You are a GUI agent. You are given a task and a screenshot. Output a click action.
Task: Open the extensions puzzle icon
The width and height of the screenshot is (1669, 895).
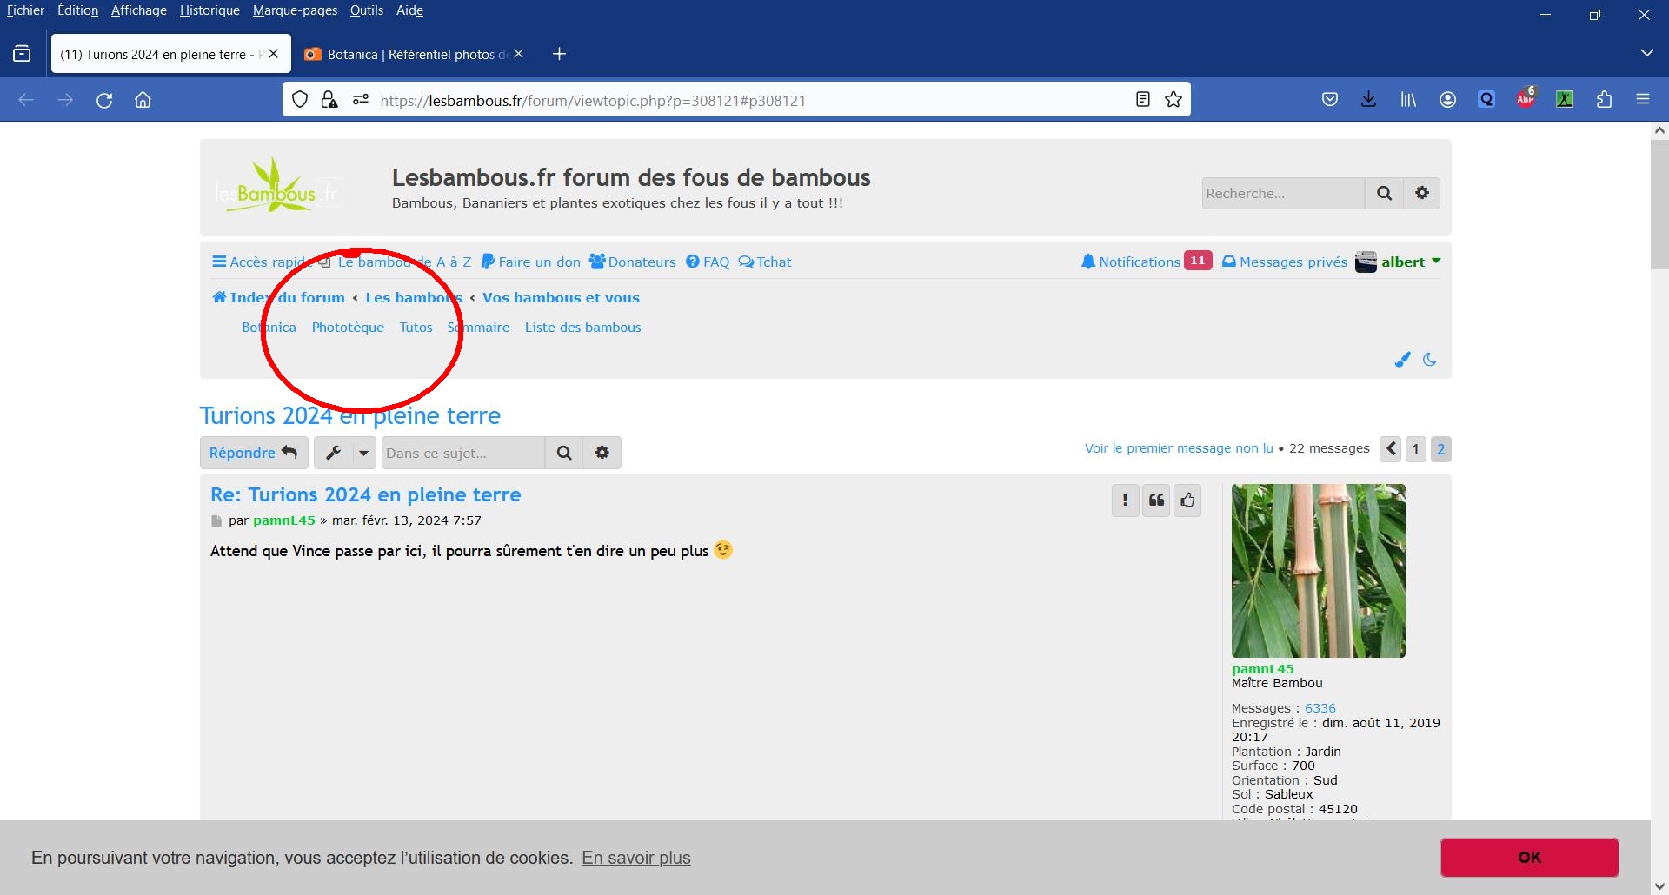click(x=1604, y=100)
